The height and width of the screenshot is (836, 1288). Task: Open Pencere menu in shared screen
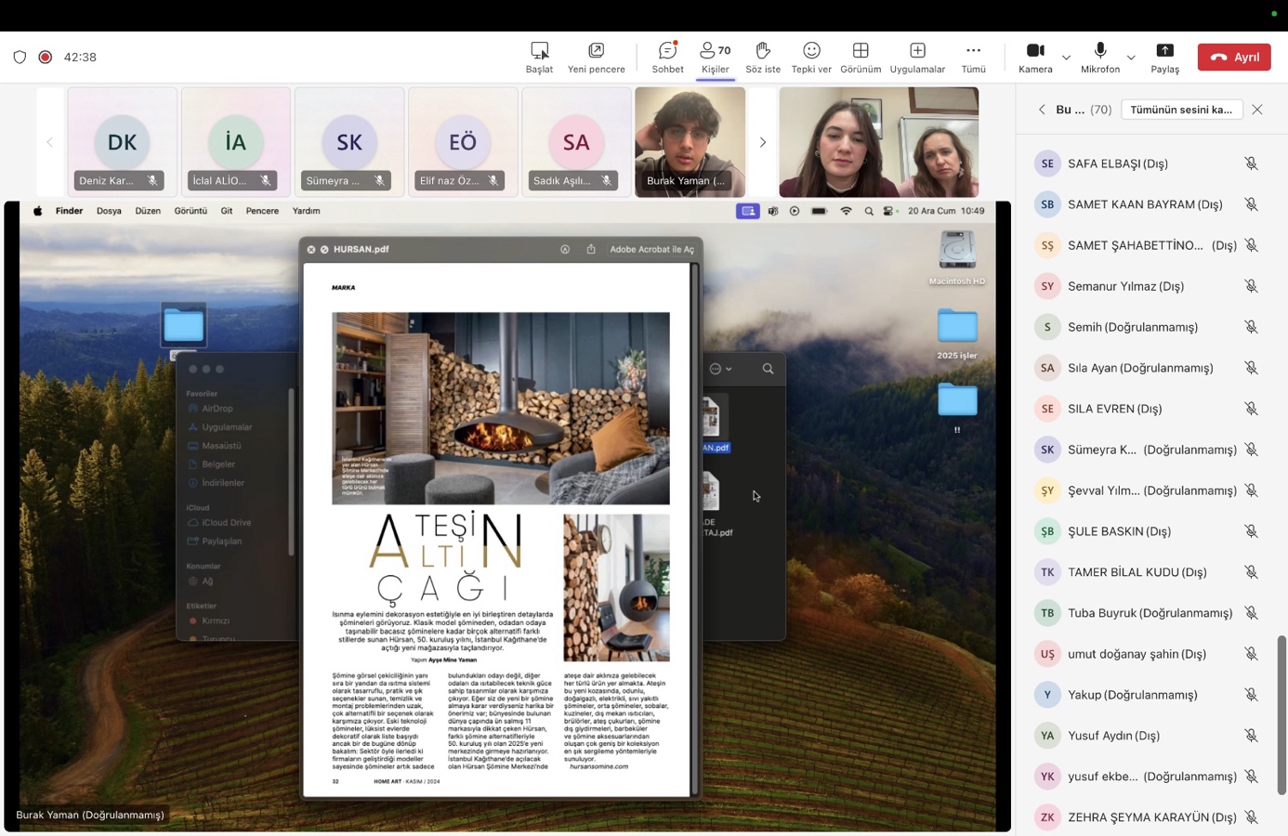tap(262, 211)
